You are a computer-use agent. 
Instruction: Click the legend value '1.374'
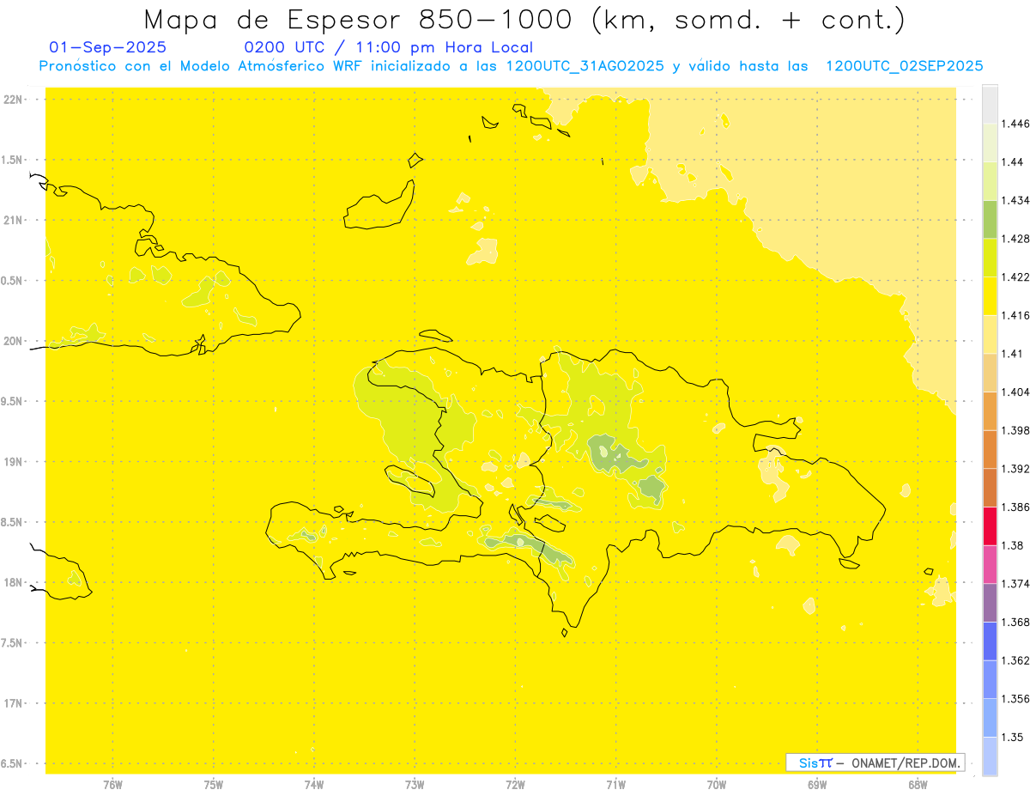pyautogui.click(x=1015, y=584)
